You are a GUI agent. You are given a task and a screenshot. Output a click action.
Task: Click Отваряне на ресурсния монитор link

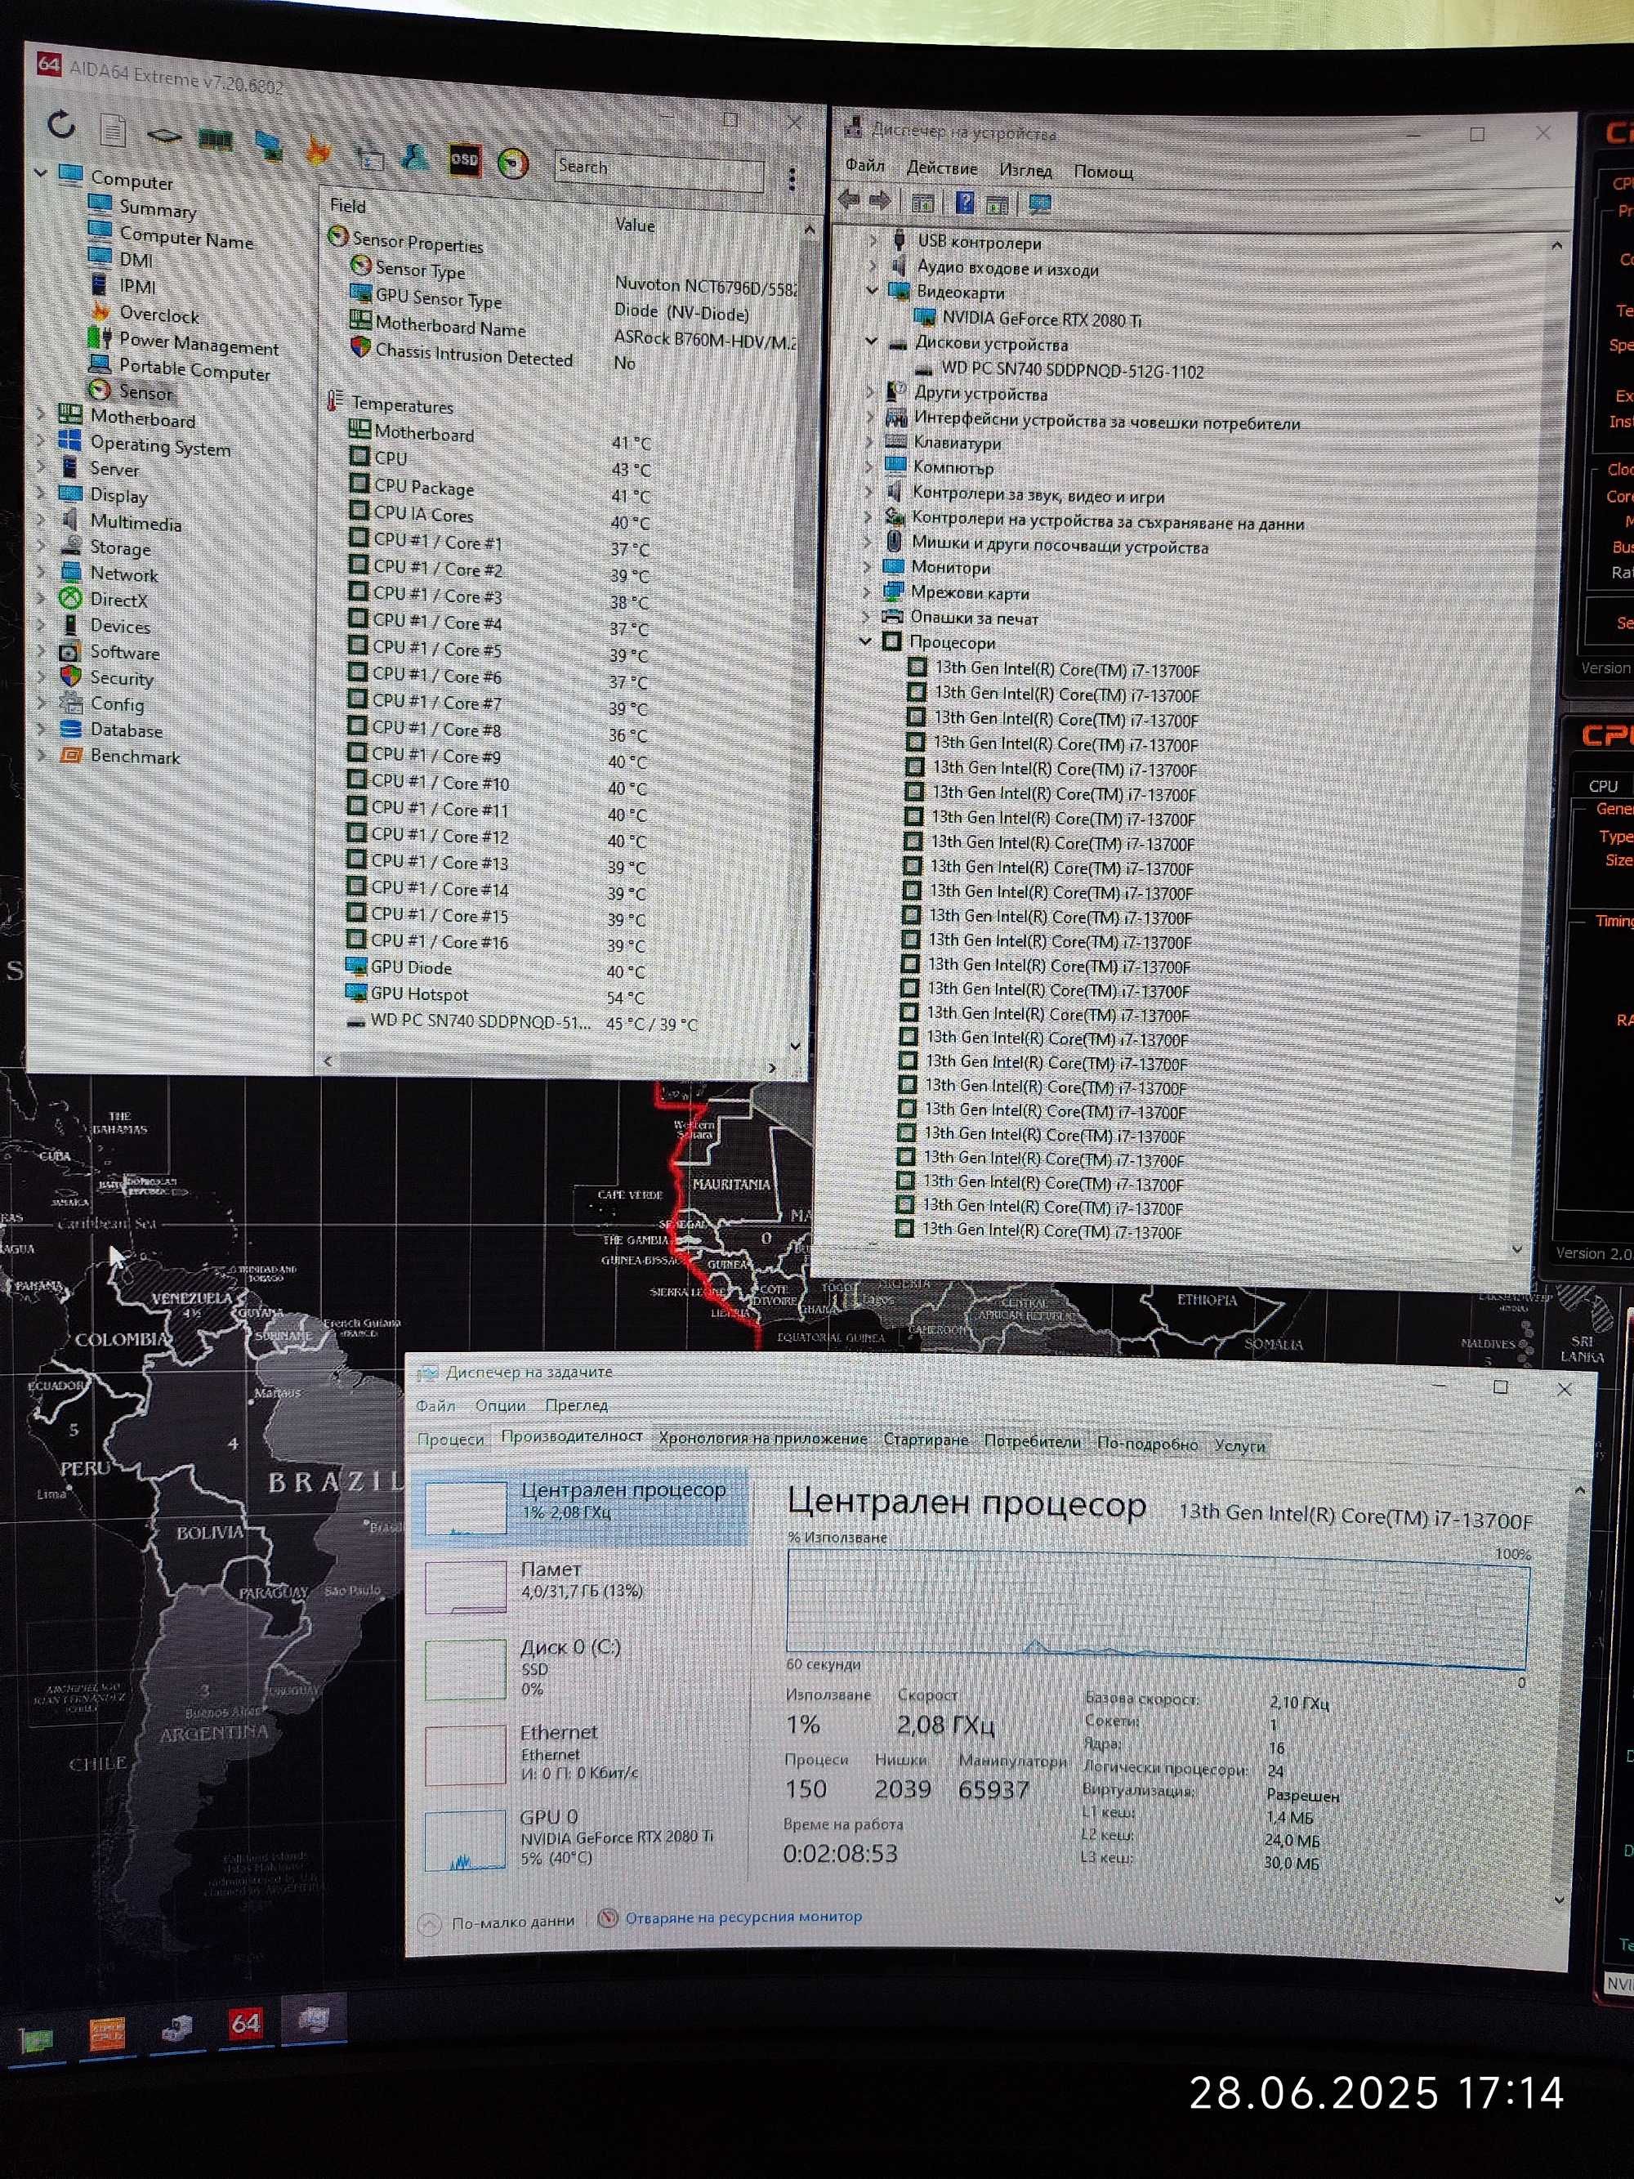[743, 1917]
